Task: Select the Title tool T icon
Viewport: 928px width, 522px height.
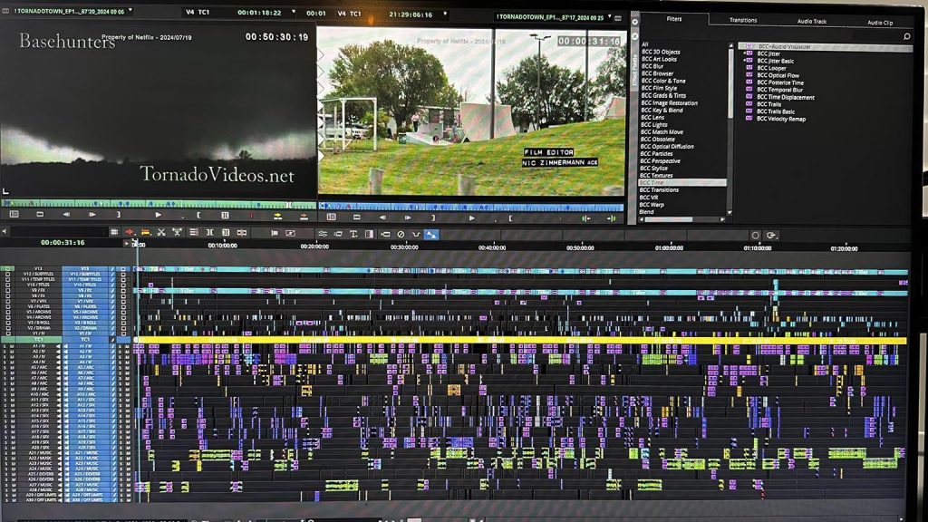Action: pos(354,234)
